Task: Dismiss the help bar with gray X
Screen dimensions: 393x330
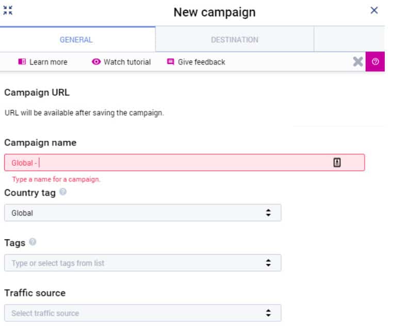Action: (x=357, y=62)
